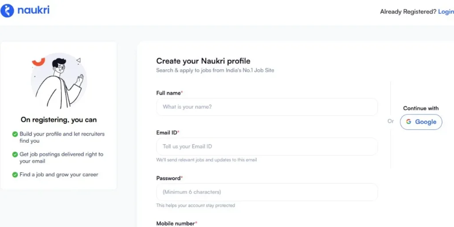Click the orange semicircle in the illustration

click(x=39, y=62)
